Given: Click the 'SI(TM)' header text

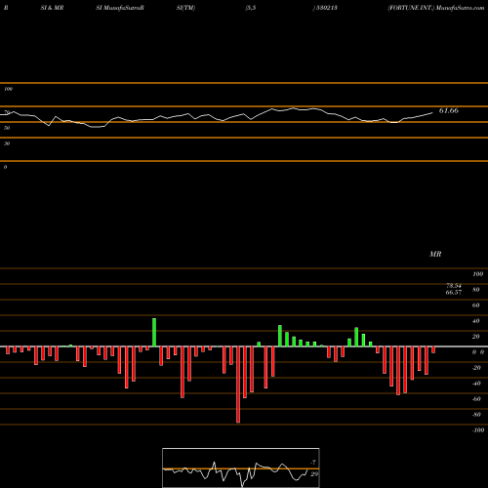Looking at the screenshot, I should tap(185, 8).
